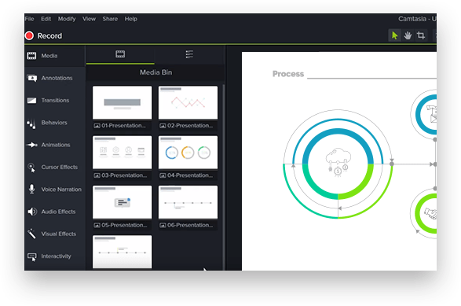Open the Audio Effects panel
461x306 pixels.
pyautogui.click(x=55, y=212)
